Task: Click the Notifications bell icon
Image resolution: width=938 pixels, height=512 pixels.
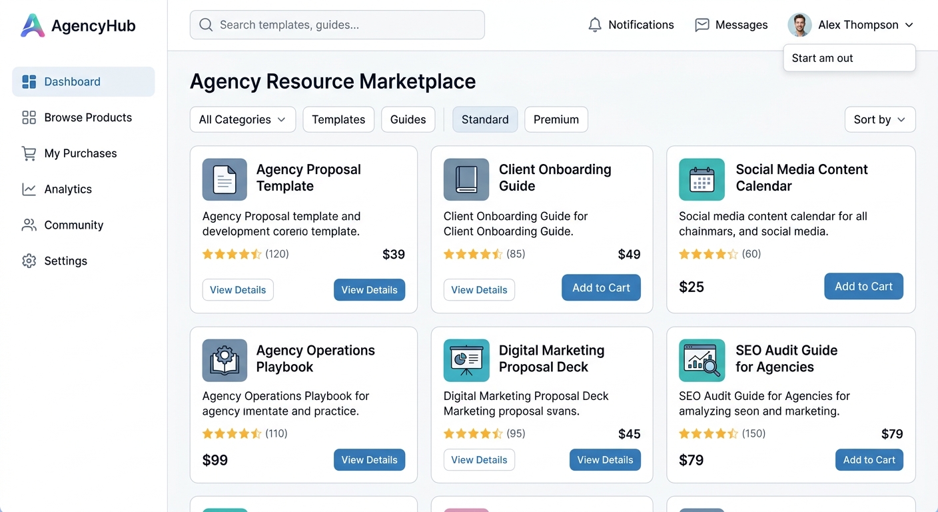Action: click(x=595, y=25)
